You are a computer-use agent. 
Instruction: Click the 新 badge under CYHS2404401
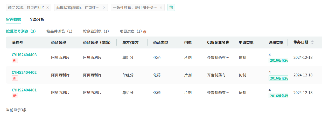tap(15, 96)
